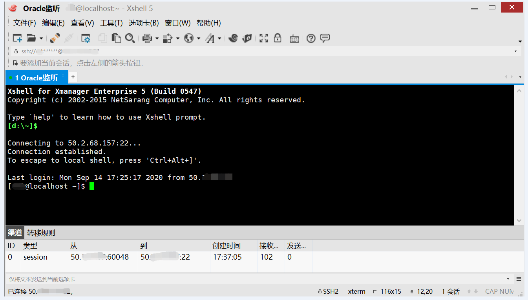
Task: Expand the compose bar target dropdown arrow
Action: tap(508, 279)
